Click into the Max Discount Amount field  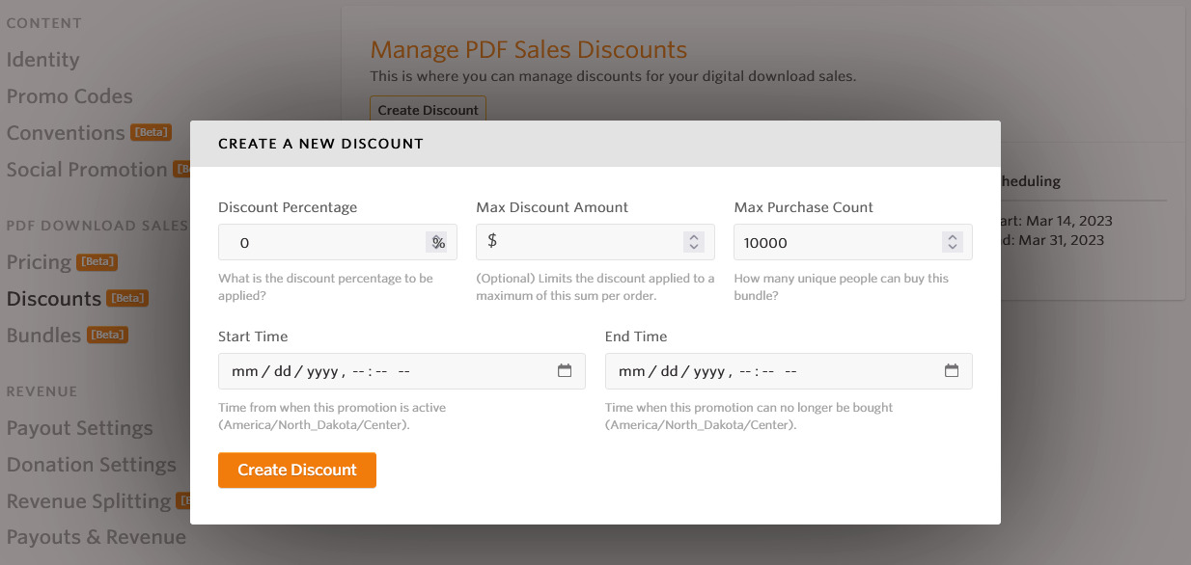click(595, 243)
